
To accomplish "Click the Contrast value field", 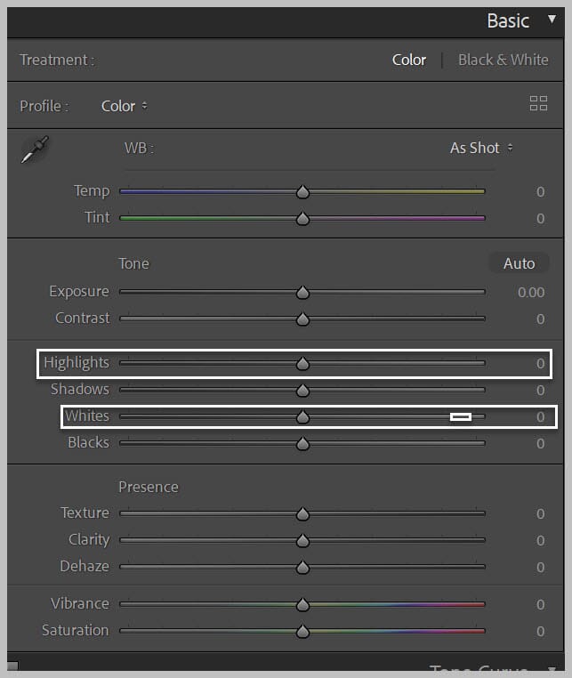I will 540,319.
